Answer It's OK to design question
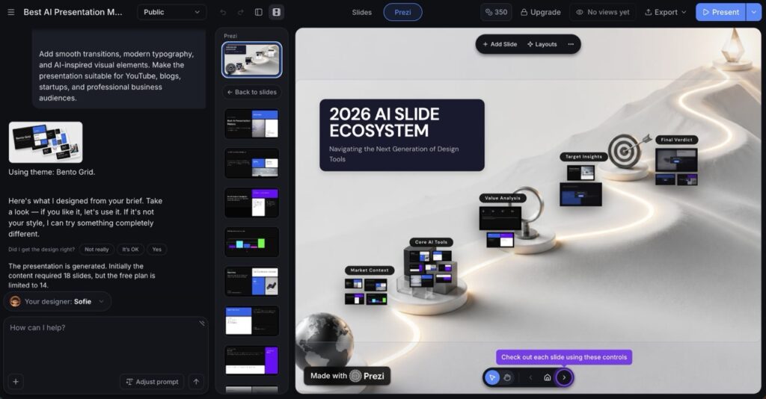Viewport: 766px width, 399px height. pos(130,250)
